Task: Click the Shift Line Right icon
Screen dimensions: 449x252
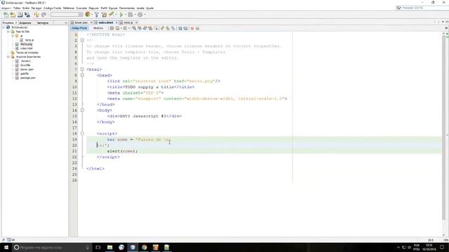Action: click(x=185, y=28)
